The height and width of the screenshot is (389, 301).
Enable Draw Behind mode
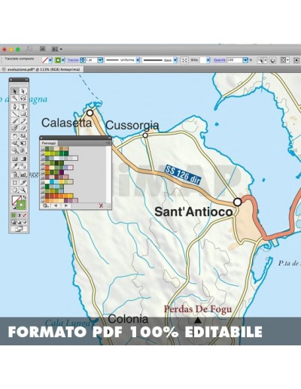19,222
